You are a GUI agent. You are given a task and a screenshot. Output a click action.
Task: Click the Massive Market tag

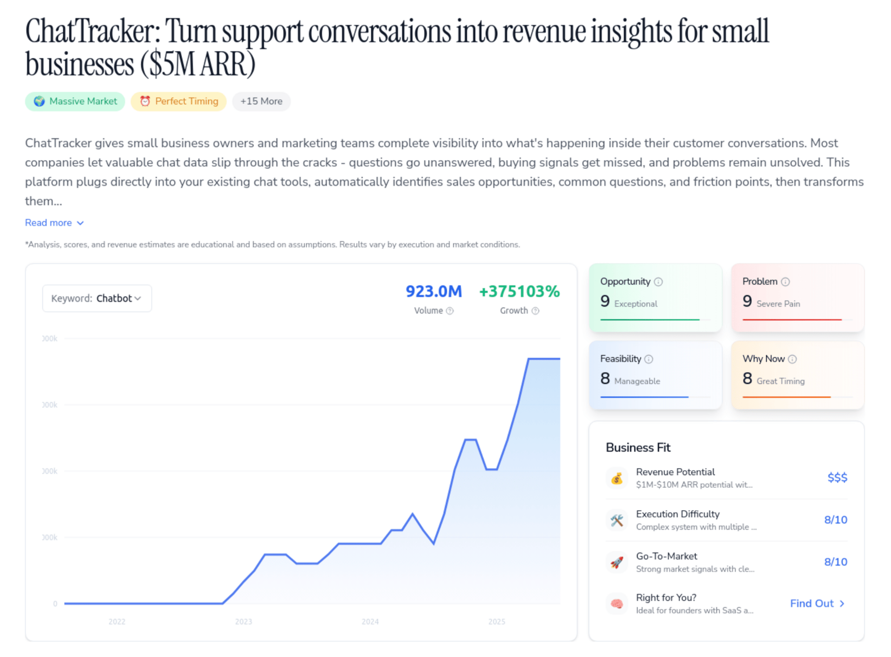tap(75, 101)
